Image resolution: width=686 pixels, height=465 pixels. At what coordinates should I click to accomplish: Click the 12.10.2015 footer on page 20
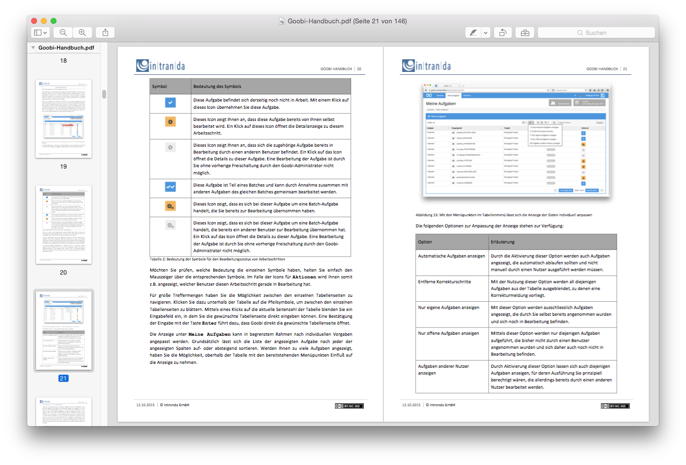tap(146, 405)
